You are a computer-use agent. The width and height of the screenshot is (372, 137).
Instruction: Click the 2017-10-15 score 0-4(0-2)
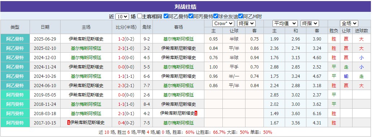click(126, 123)
